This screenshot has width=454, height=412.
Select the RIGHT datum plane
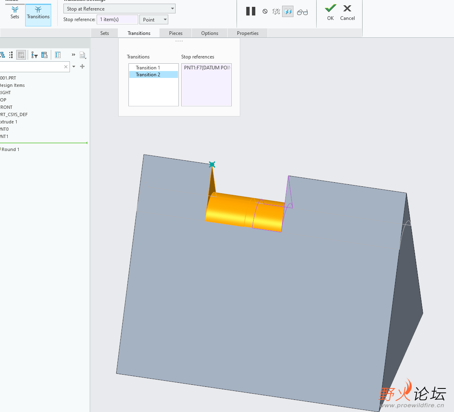click(5, 93)
